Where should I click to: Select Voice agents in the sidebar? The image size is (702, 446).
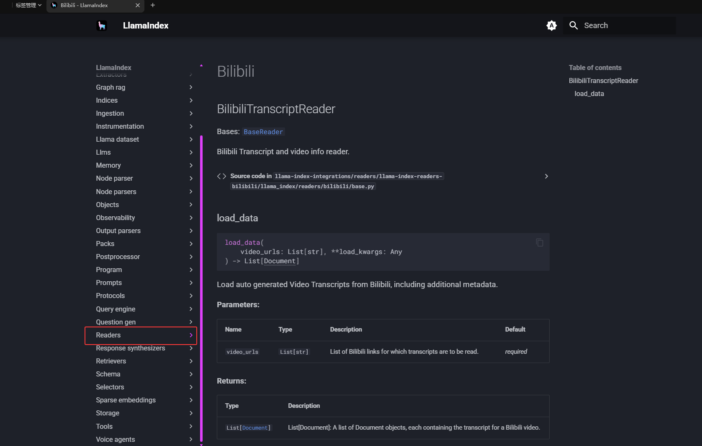pyautogui.click(x=115, y=439)
